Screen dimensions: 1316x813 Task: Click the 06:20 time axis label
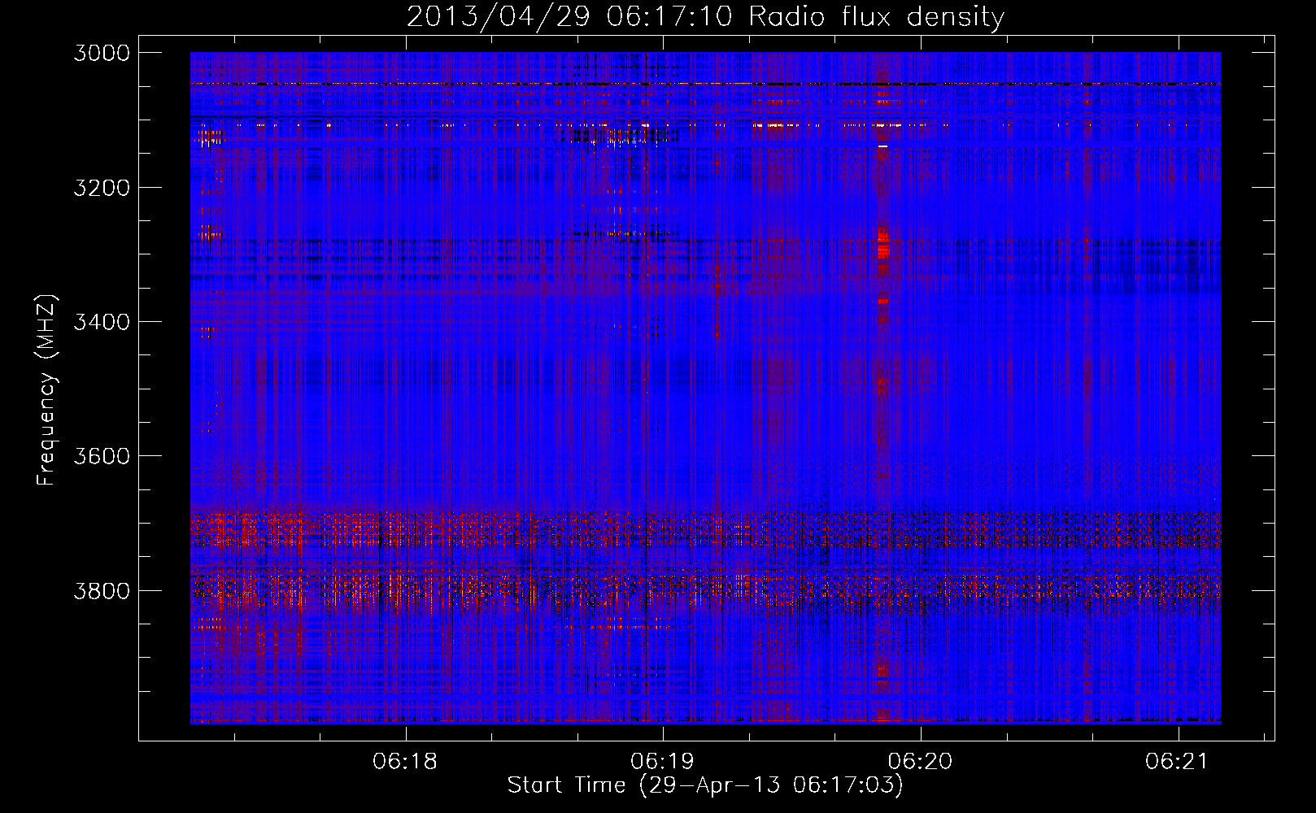[x=921, y=762]
